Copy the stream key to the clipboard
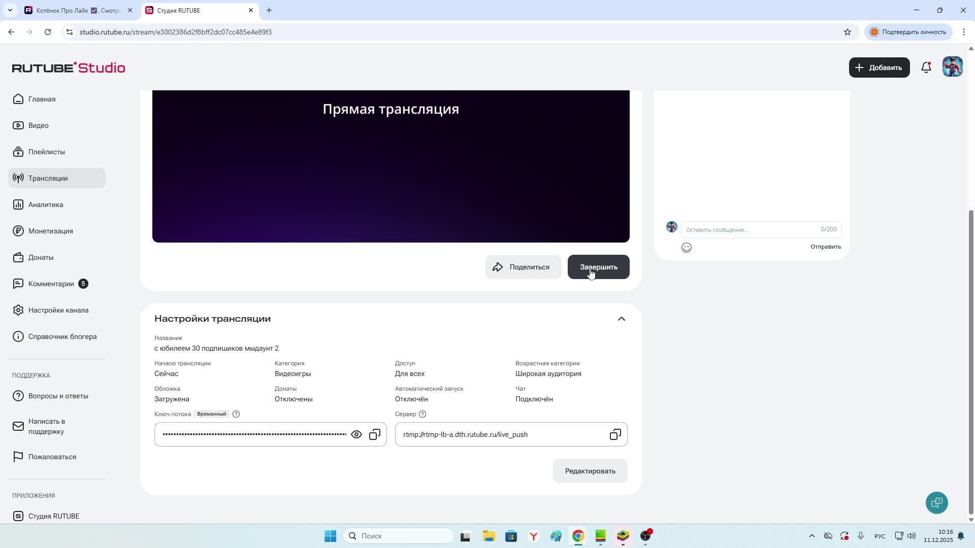Image resolution: width=975 pixels, height=548 pixels. coord(375,434)
